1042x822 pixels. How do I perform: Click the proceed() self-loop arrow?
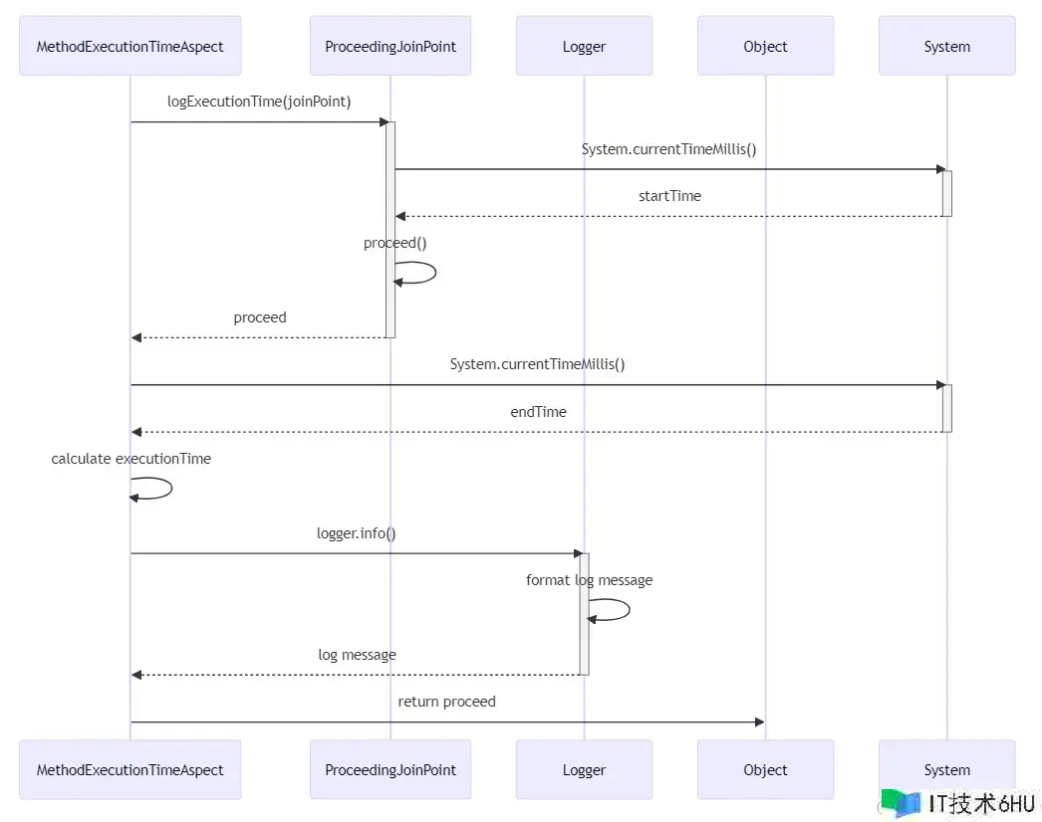[418, 273]
